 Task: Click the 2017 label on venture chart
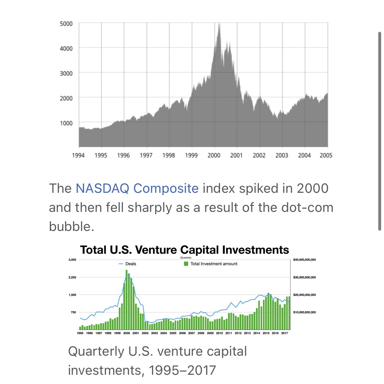(x=284, y=333)
